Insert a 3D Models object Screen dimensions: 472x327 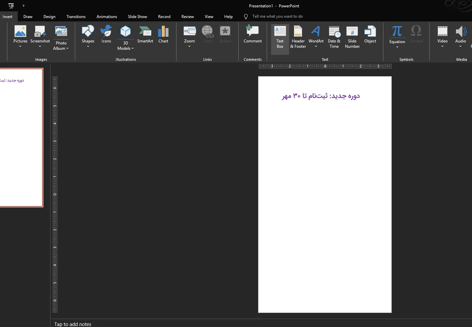click(x=125, y=38)
